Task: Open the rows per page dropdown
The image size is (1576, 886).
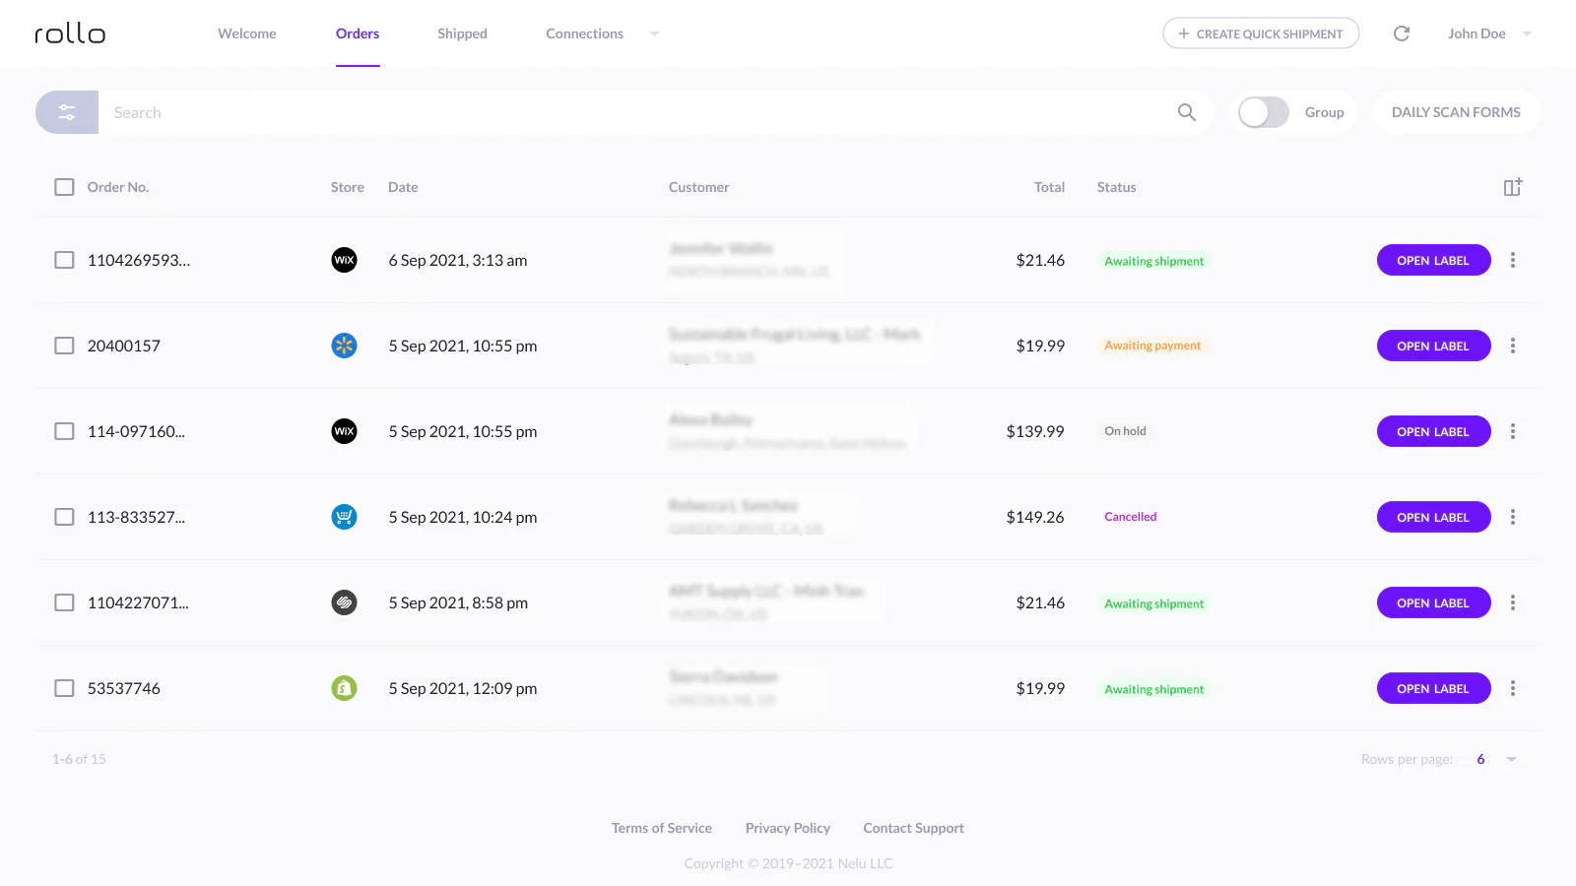Action: click(x=1496, y=759)
